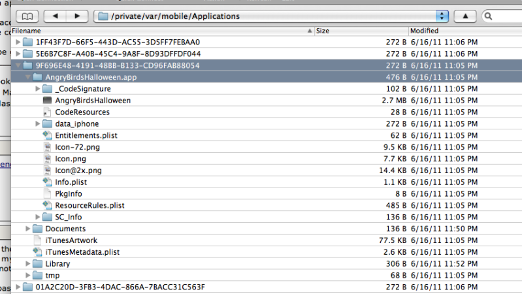This screenshot has height=294, width=522.
Task: Click the data_iphone folder icon
Action: pyautogui.click(x=47, y=123)
